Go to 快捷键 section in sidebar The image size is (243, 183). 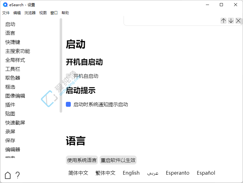[13, 42]
